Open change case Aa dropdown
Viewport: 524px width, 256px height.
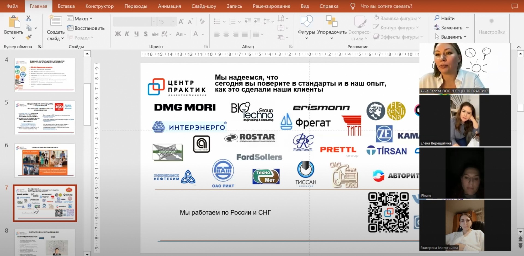pos(181,34)
